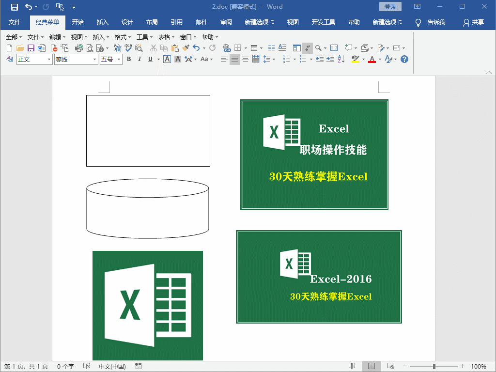Open the Customize Quick Access Toolbar dropdown
496x372 pixels.
point(74,7)
